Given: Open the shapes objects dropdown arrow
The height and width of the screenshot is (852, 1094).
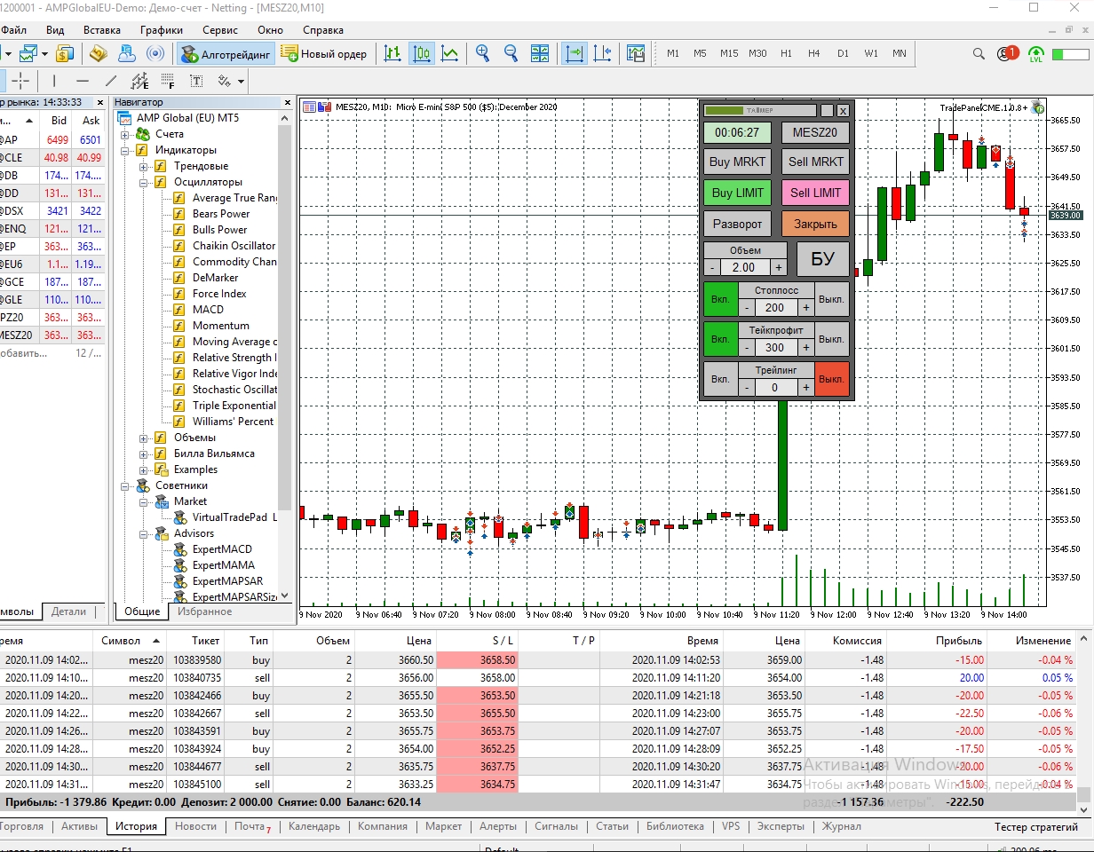Looking at the screenshot, I should pyautogui.click(x=241, y=82).
